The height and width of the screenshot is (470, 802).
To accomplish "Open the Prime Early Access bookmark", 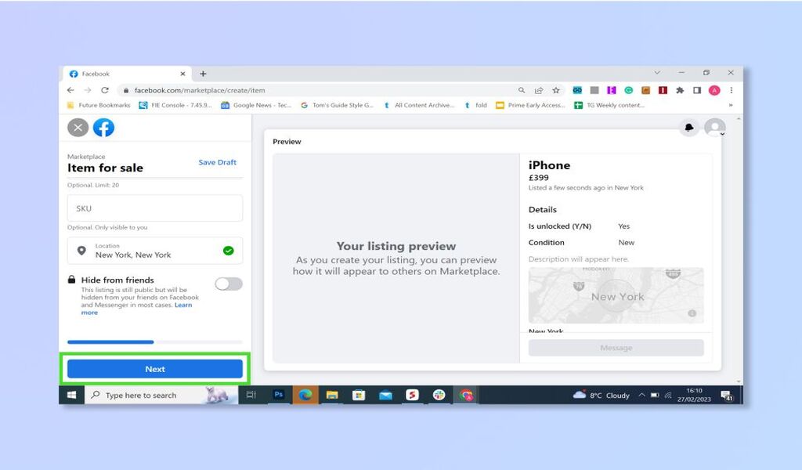I will click(x=530, y=105).
